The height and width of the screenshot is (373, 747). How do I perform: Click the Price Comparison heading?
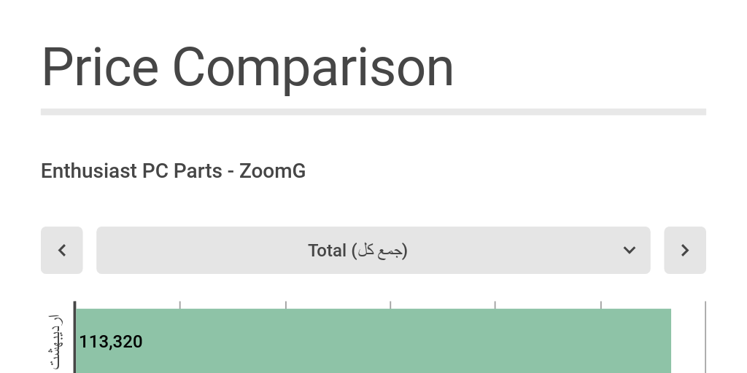point(247,67)
